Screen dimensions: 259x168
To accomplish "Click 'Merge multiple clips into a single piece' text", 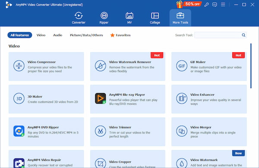I will [213, 134].
